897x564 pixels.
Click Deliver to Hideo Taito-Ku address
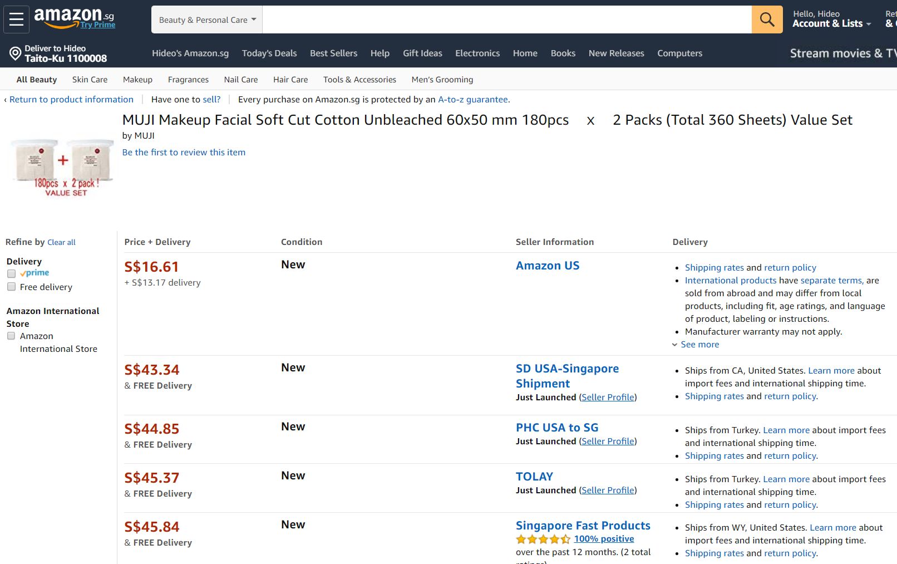click(x=66, y=53)
